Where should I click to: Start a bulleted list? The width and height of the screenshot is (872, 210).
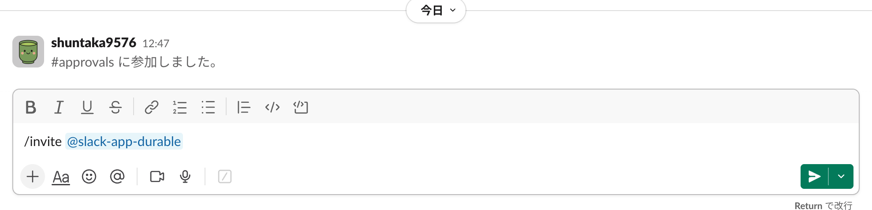point(208,107)
